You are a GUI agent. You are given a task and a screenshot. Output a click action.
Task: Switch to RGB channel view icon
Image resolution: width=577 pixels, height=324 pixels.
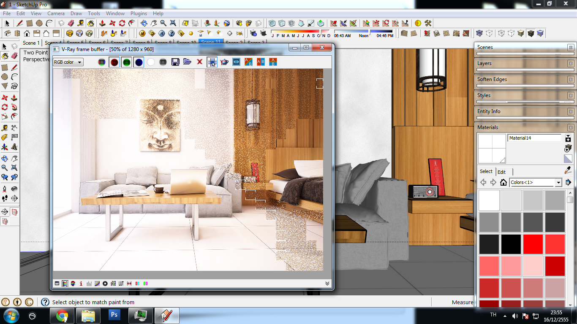tap(101, 62)
